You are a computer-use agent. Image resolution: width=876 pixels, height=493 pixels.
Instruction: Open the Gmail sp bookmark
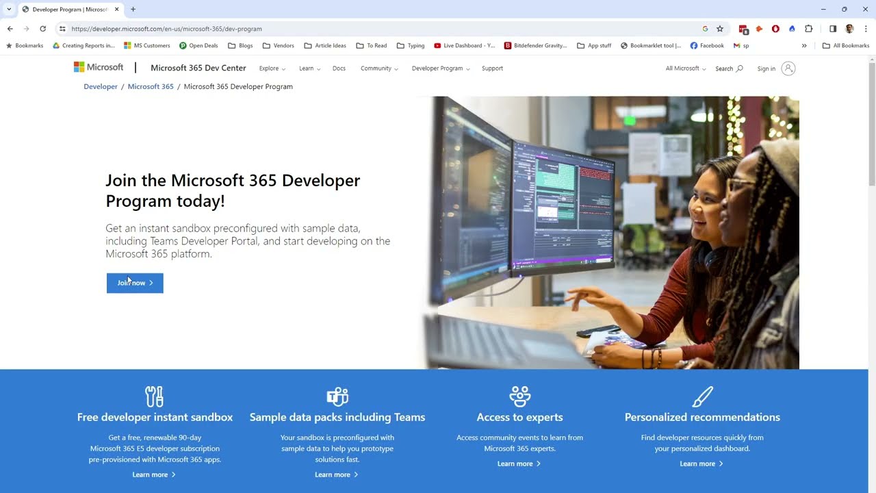[741, 46]
